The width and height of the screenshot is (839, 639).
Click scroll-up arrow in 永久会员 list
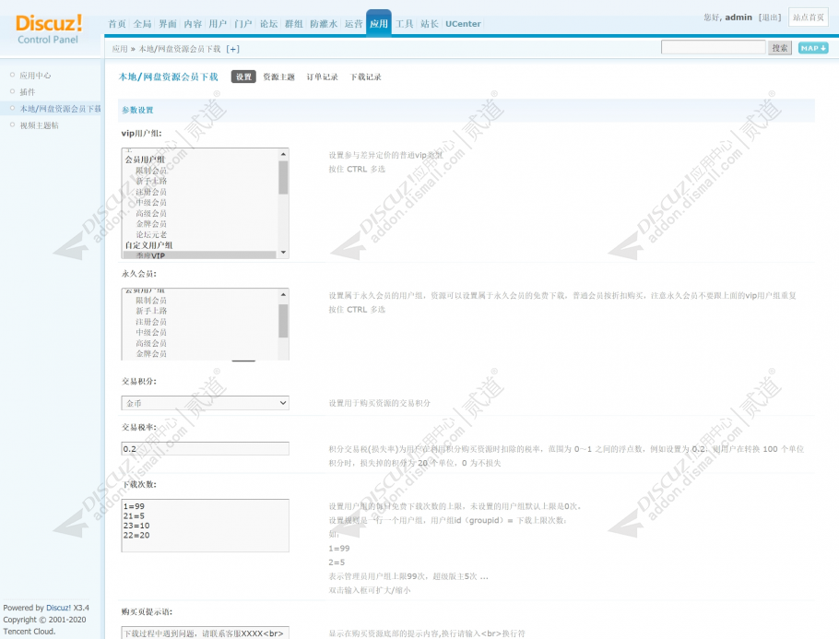click(283, 294)
